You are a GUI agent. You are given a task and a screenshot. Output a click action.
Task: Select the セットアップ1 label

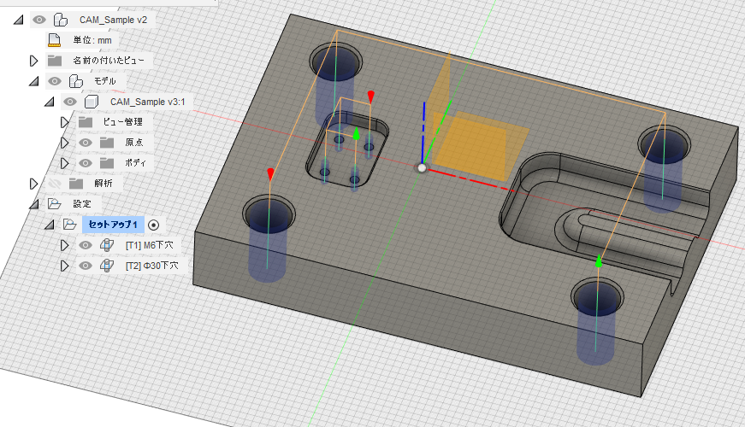[113, 225]
